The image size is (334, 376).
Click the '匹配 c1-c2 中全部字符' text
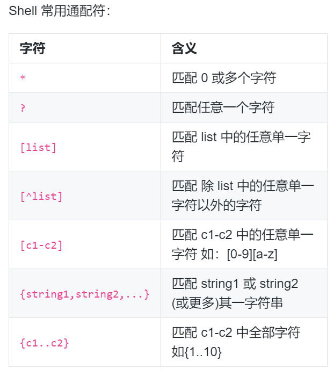coord(236,332)
